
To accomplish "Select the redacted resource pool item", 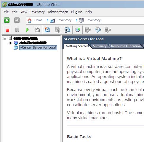I will click(x=33, y=43).
